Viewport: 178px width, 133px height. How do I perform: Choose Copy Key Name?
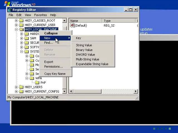tap(55, 74)
